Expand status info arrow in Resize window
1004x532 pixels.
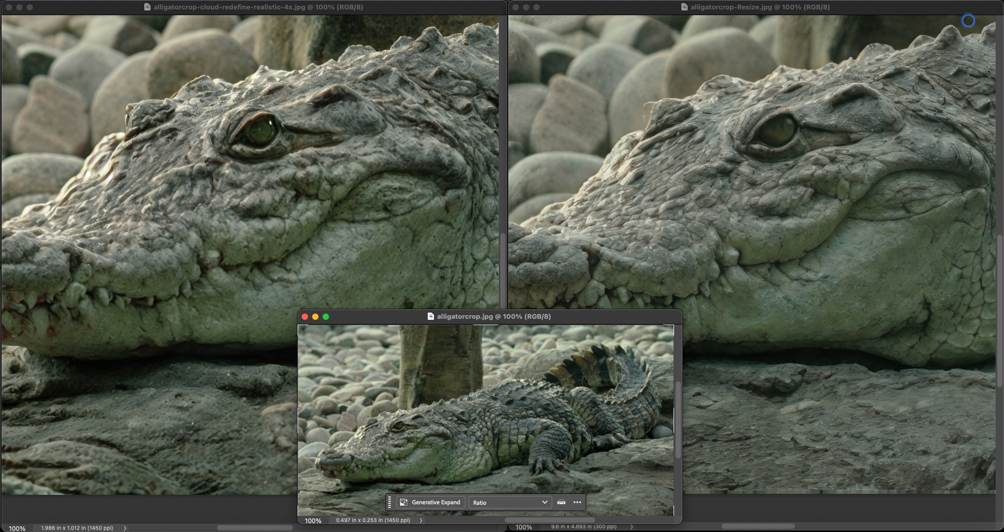click(632, 527)
